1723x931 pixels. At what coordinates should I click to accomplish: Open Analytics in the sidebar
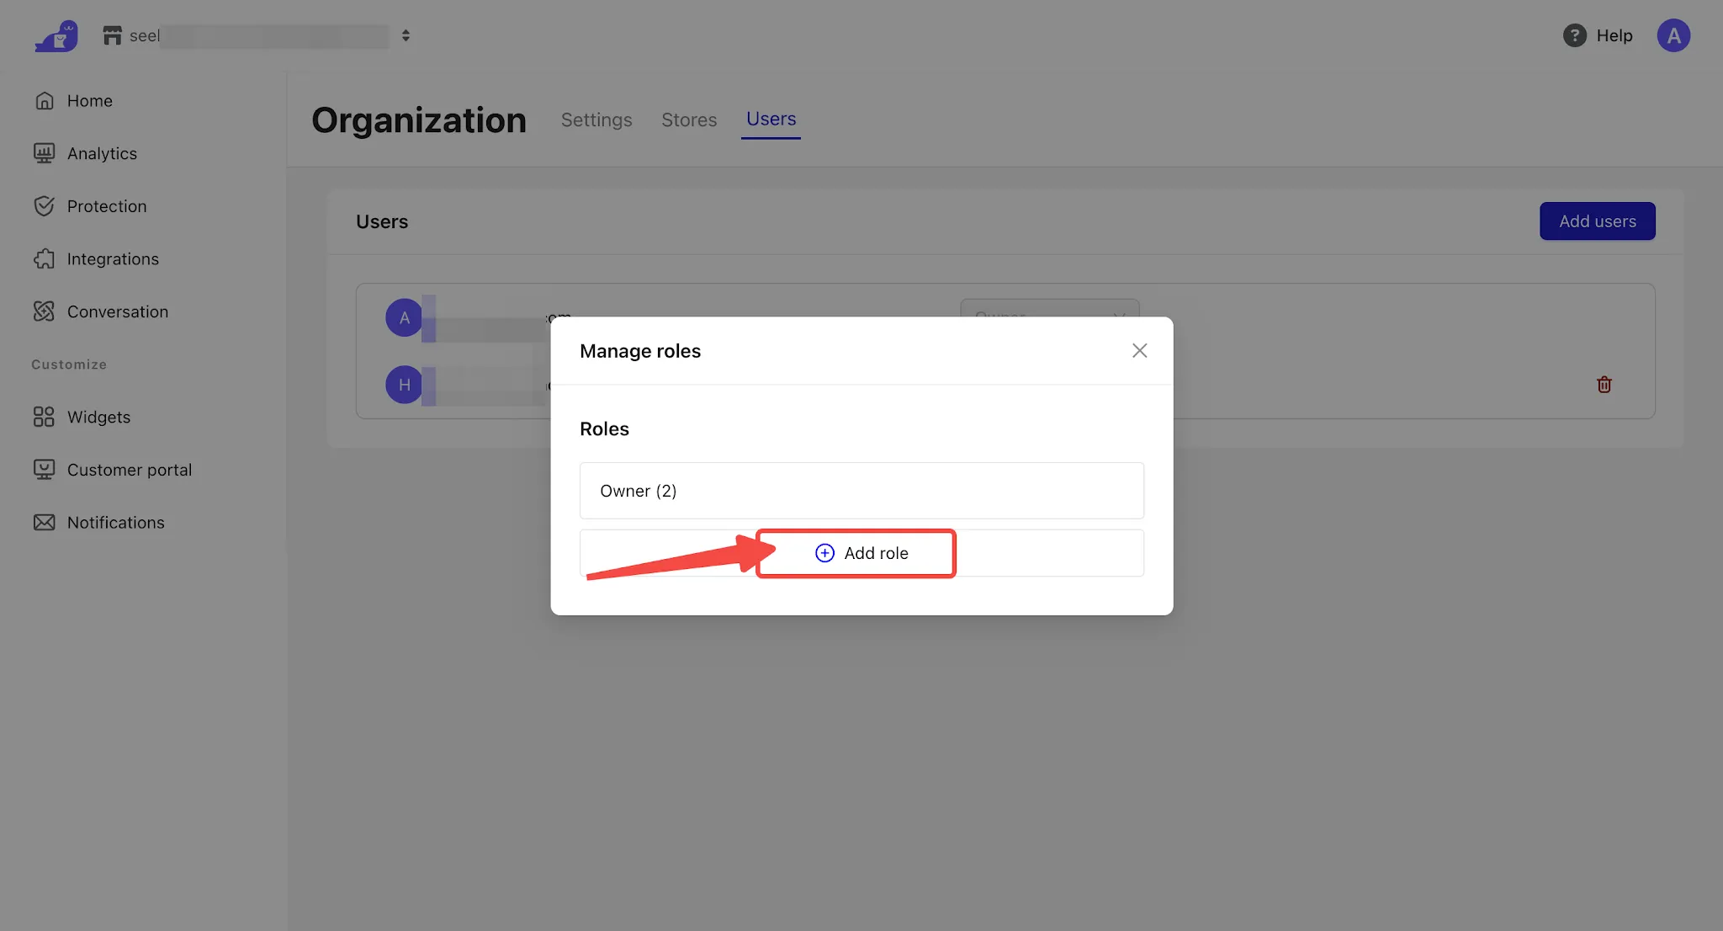tap(102, 153)
